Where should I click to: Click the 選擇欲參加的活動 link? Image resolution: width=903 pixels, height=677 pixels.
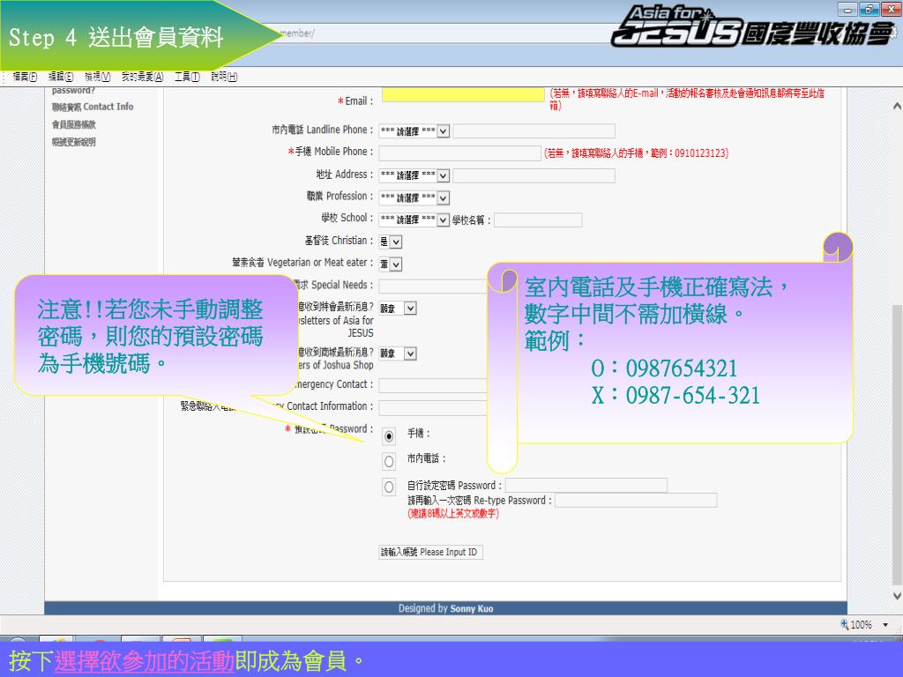pyautogui.click(x=145, y=661)
